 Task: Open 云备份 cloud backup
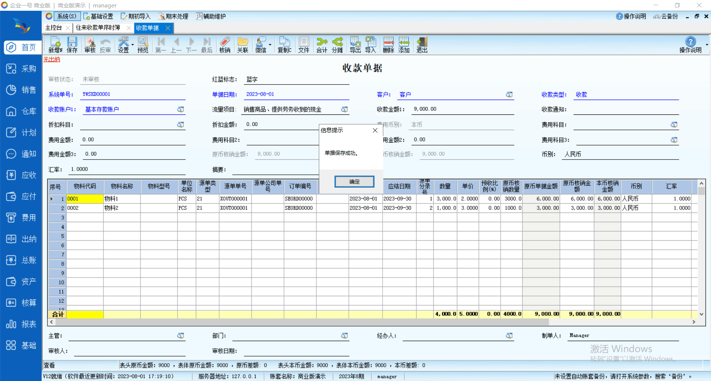coord(665,16)
